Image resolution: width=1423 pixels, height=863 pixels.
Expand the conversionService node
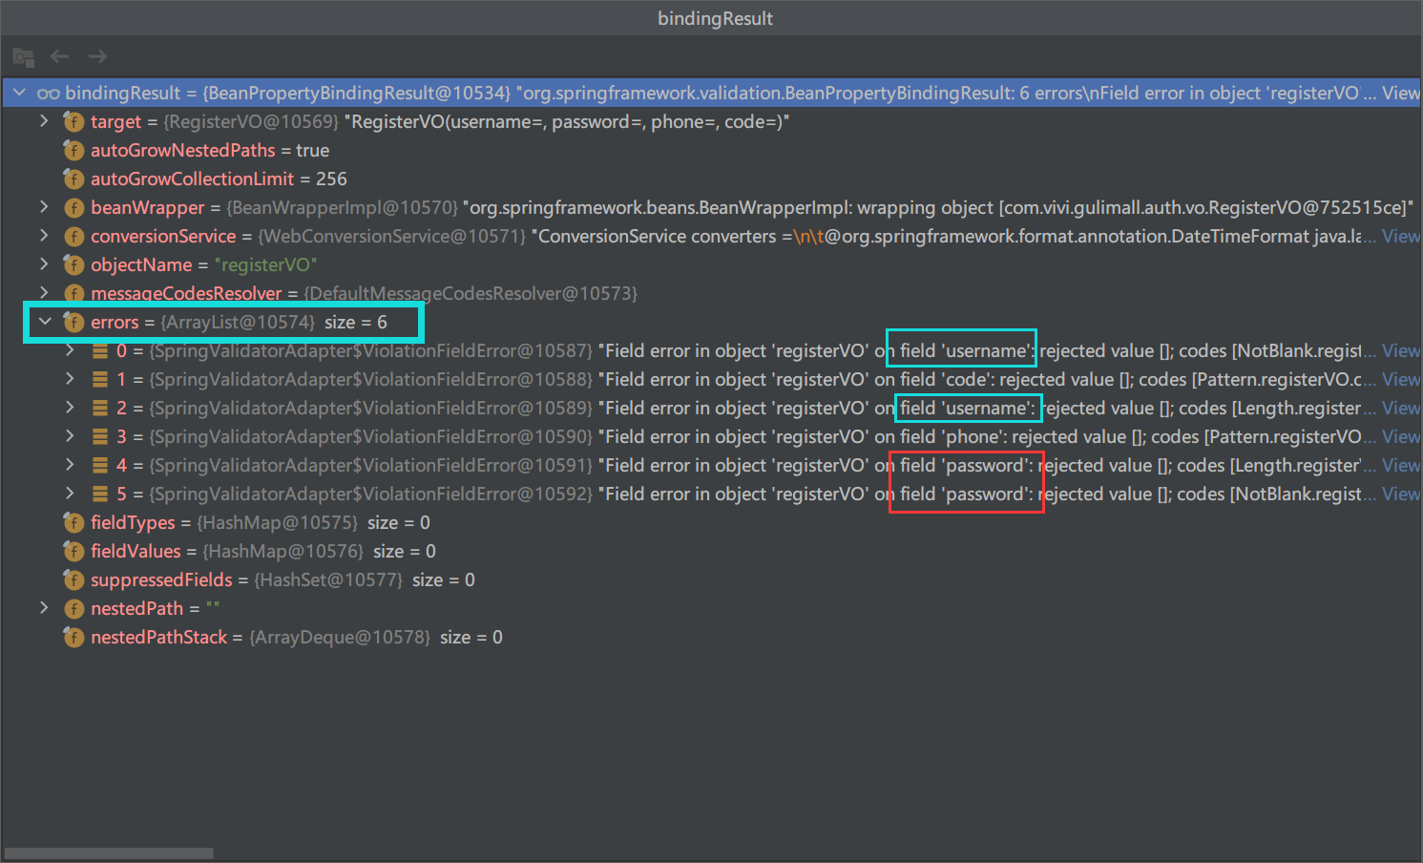tap(44, 236)
